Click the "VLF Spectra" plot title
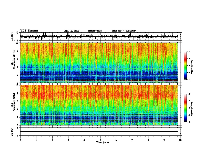Viewport: 203px width, 157px height. pos(29,31)
